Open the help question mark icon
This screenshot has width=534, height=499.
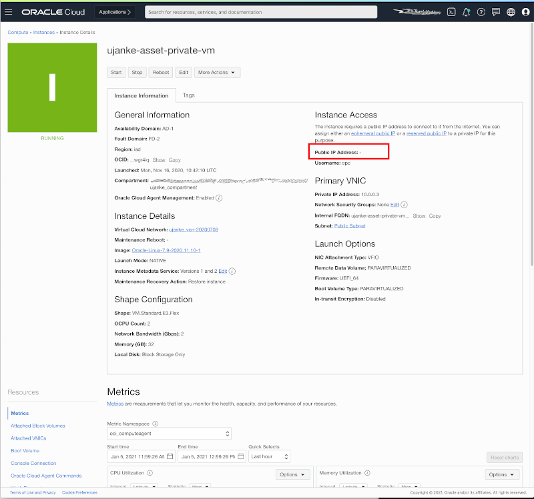click(x=481, y=12)
